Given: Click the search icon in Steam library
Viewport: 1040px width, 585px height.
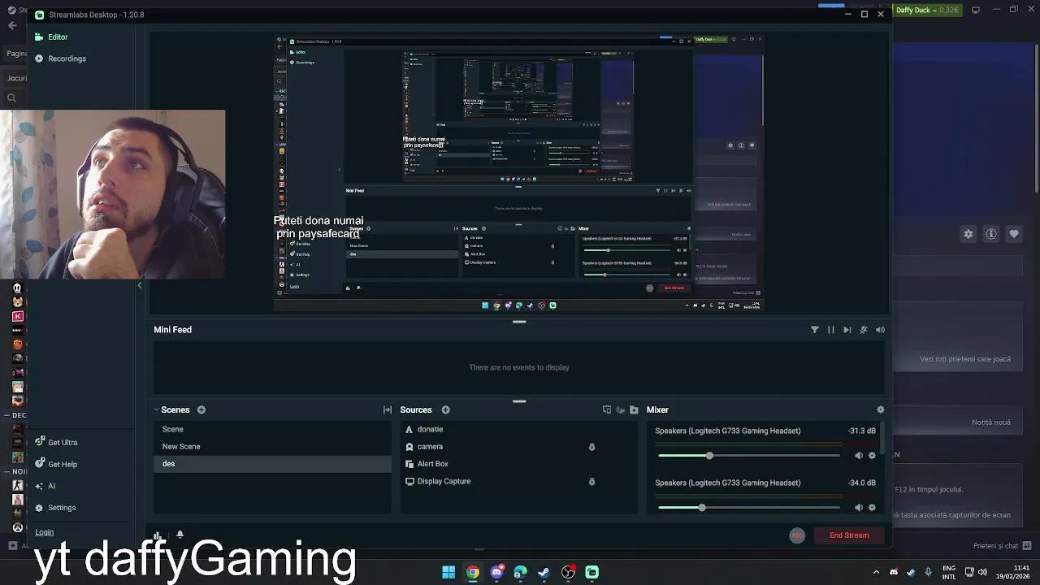Looking at the screenshot, I should coord(11,98).
